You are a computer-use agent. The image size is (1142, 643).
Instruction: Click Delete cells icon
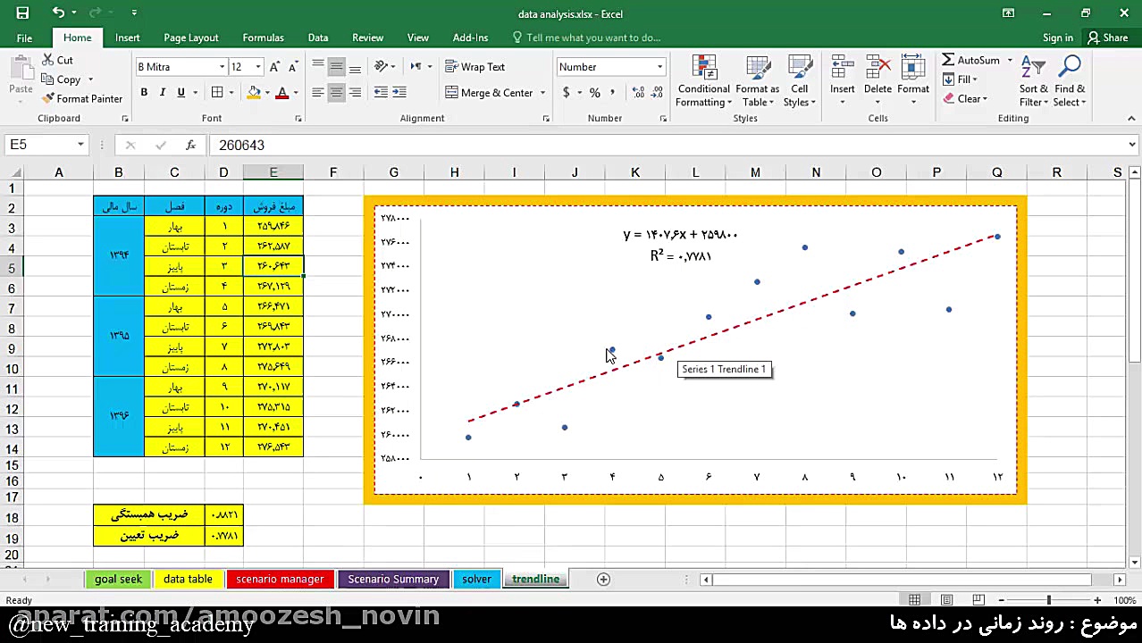[x=877, y=68]
